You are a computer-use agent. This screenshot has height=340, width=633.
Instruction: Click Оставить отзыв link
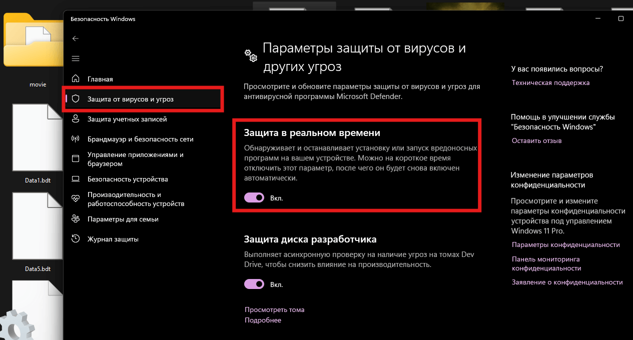tap(536, 140)
